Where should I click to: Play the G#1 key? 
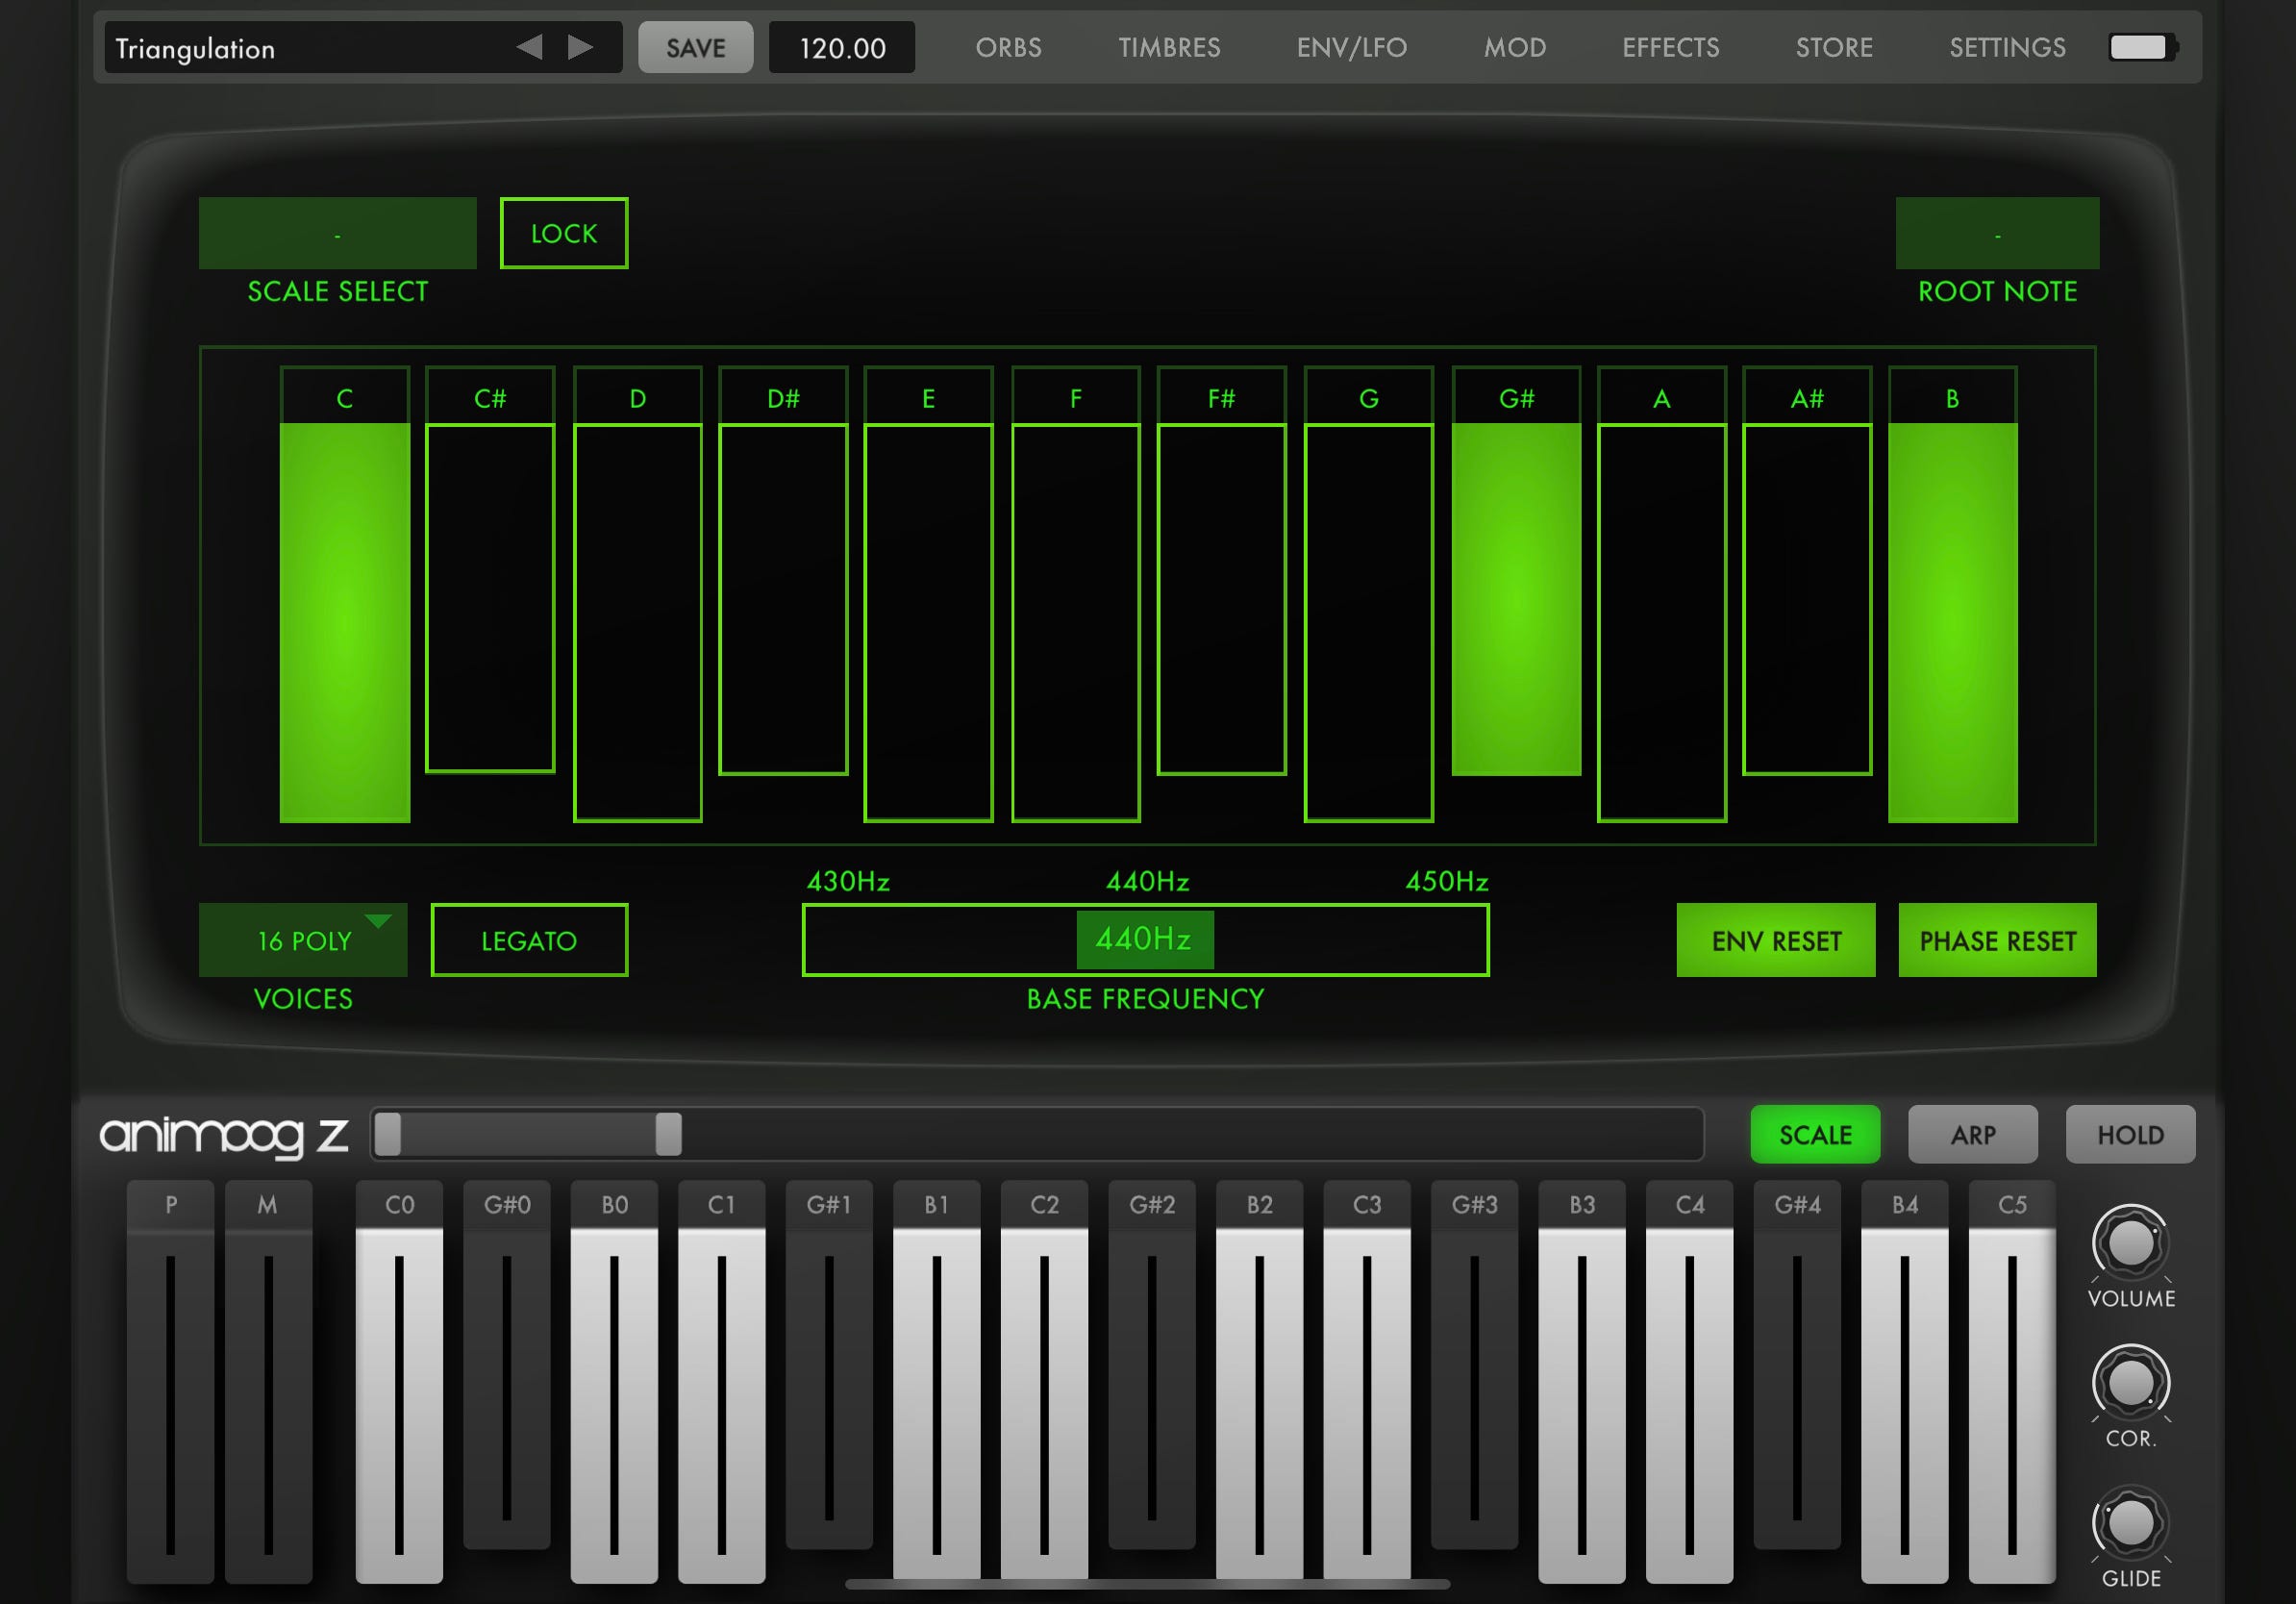click(x=829, y=1365)
